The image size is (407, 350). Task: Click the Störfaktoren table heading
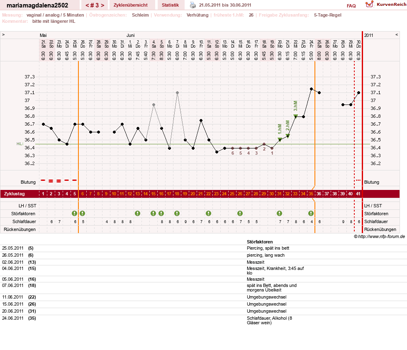click(x=260, y=242)
